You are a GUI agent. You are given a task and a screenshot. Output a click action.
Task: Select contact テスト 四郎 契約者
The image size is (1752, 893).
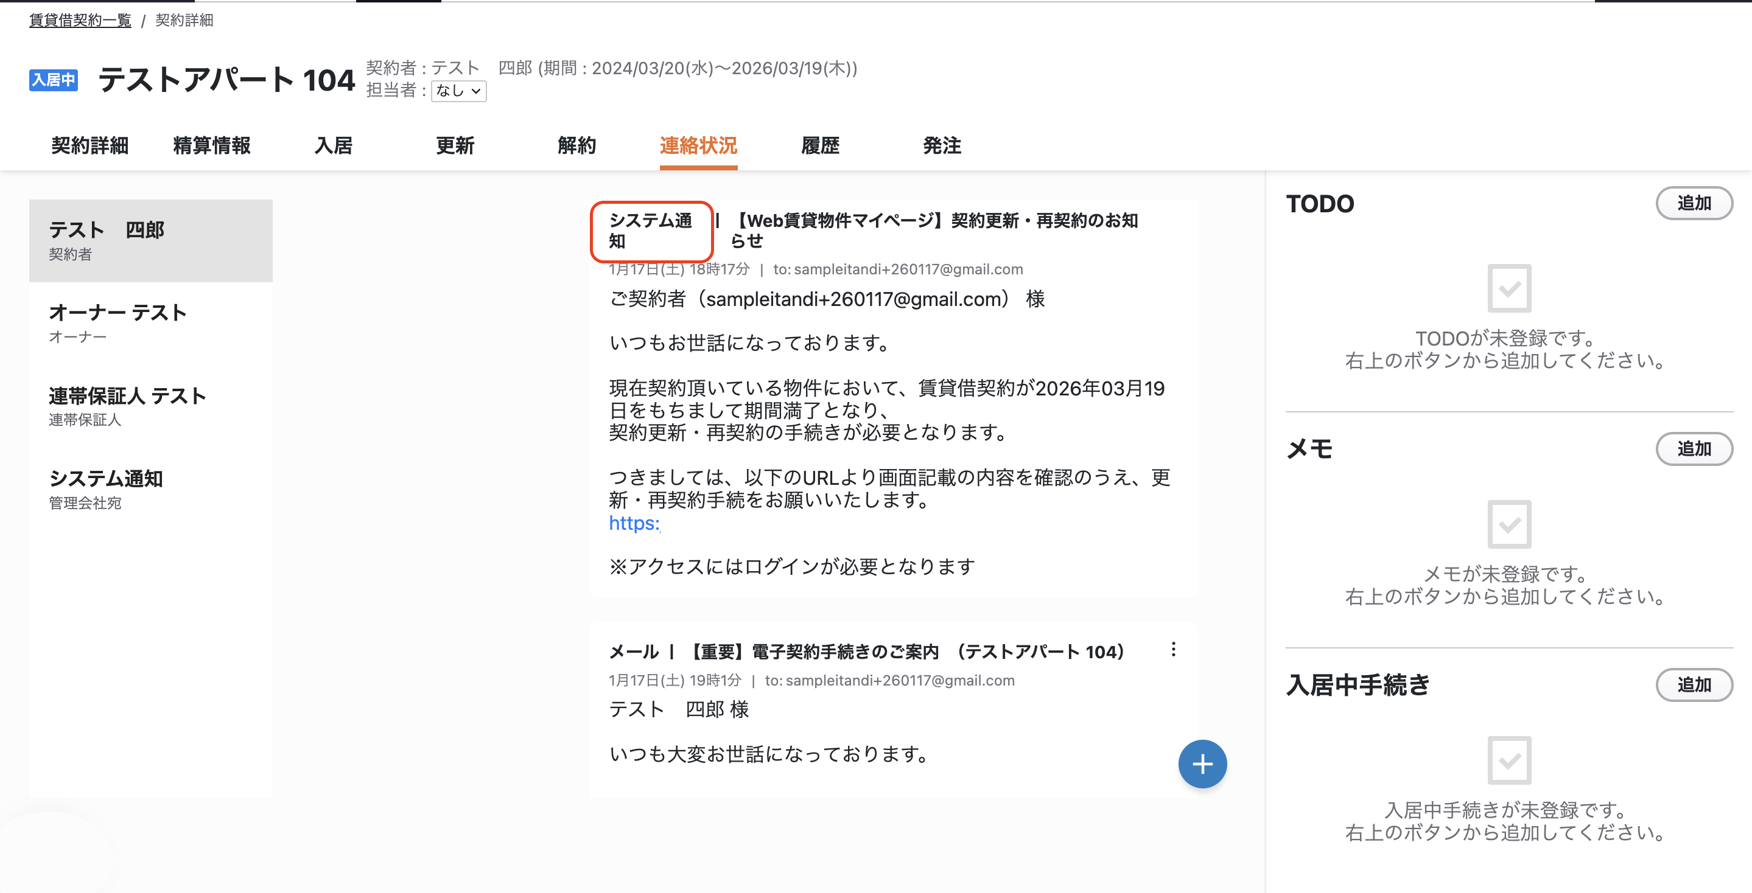pos(150,240)
